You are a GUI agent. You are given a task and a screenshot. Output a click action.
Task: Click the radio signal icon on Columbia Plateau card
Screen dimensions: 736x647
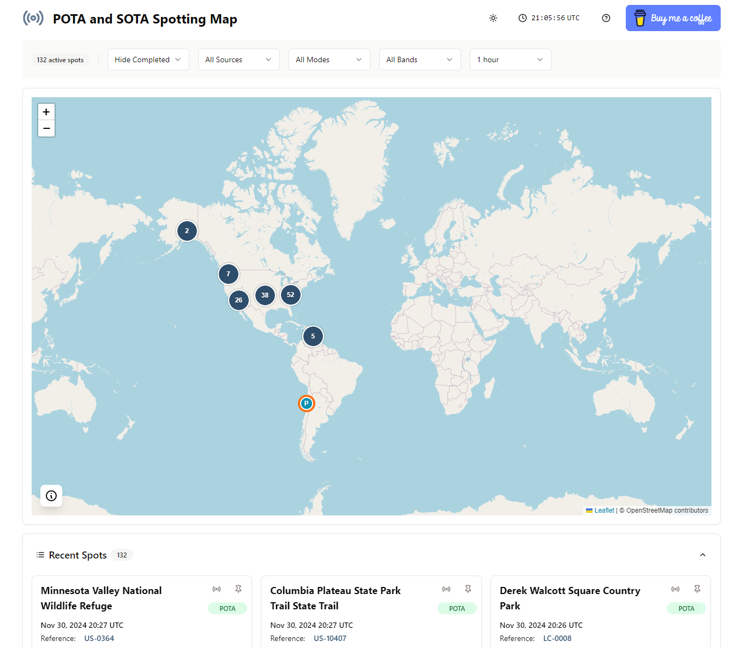(x=446, y=589)
